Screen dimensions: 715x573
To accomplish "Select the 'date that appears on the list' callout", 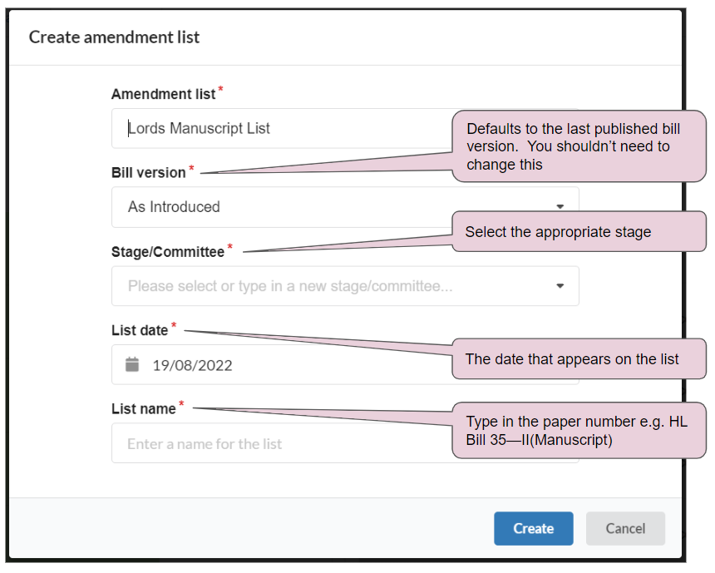I will pyautogui.click(x=579, y=358).
